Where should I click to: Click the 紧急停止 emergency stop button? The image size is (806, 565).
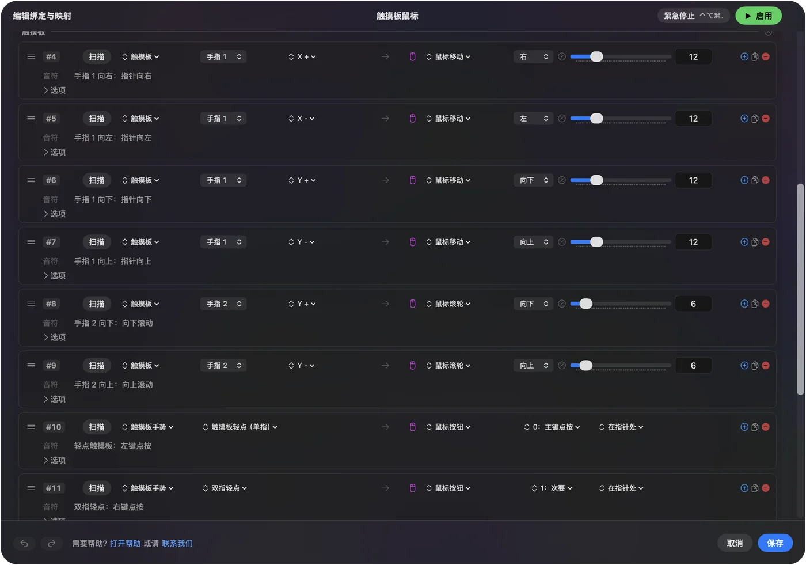[x=694, y=16]
